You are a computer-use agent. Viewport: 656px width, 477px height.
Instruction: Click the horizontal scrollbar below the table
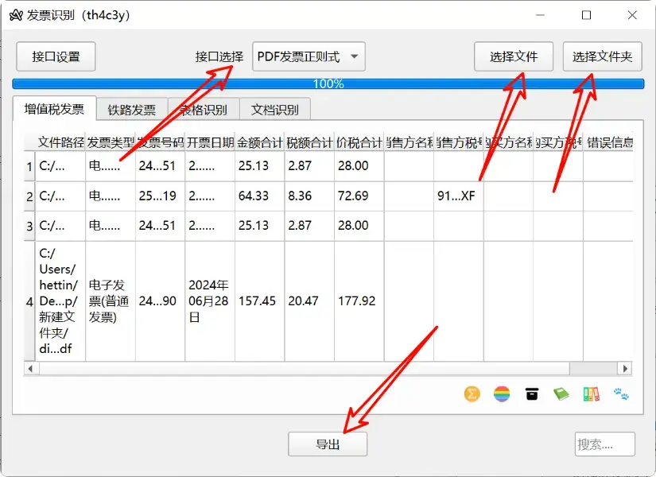pos(318,368)
